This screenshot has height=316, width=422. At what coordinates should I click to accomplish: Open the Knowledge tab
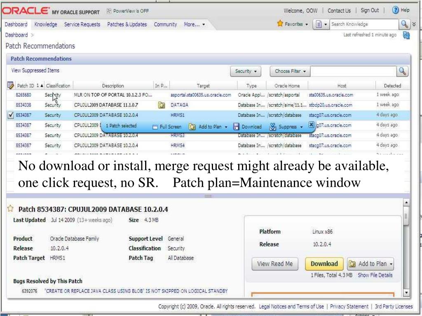pos(46,24)
